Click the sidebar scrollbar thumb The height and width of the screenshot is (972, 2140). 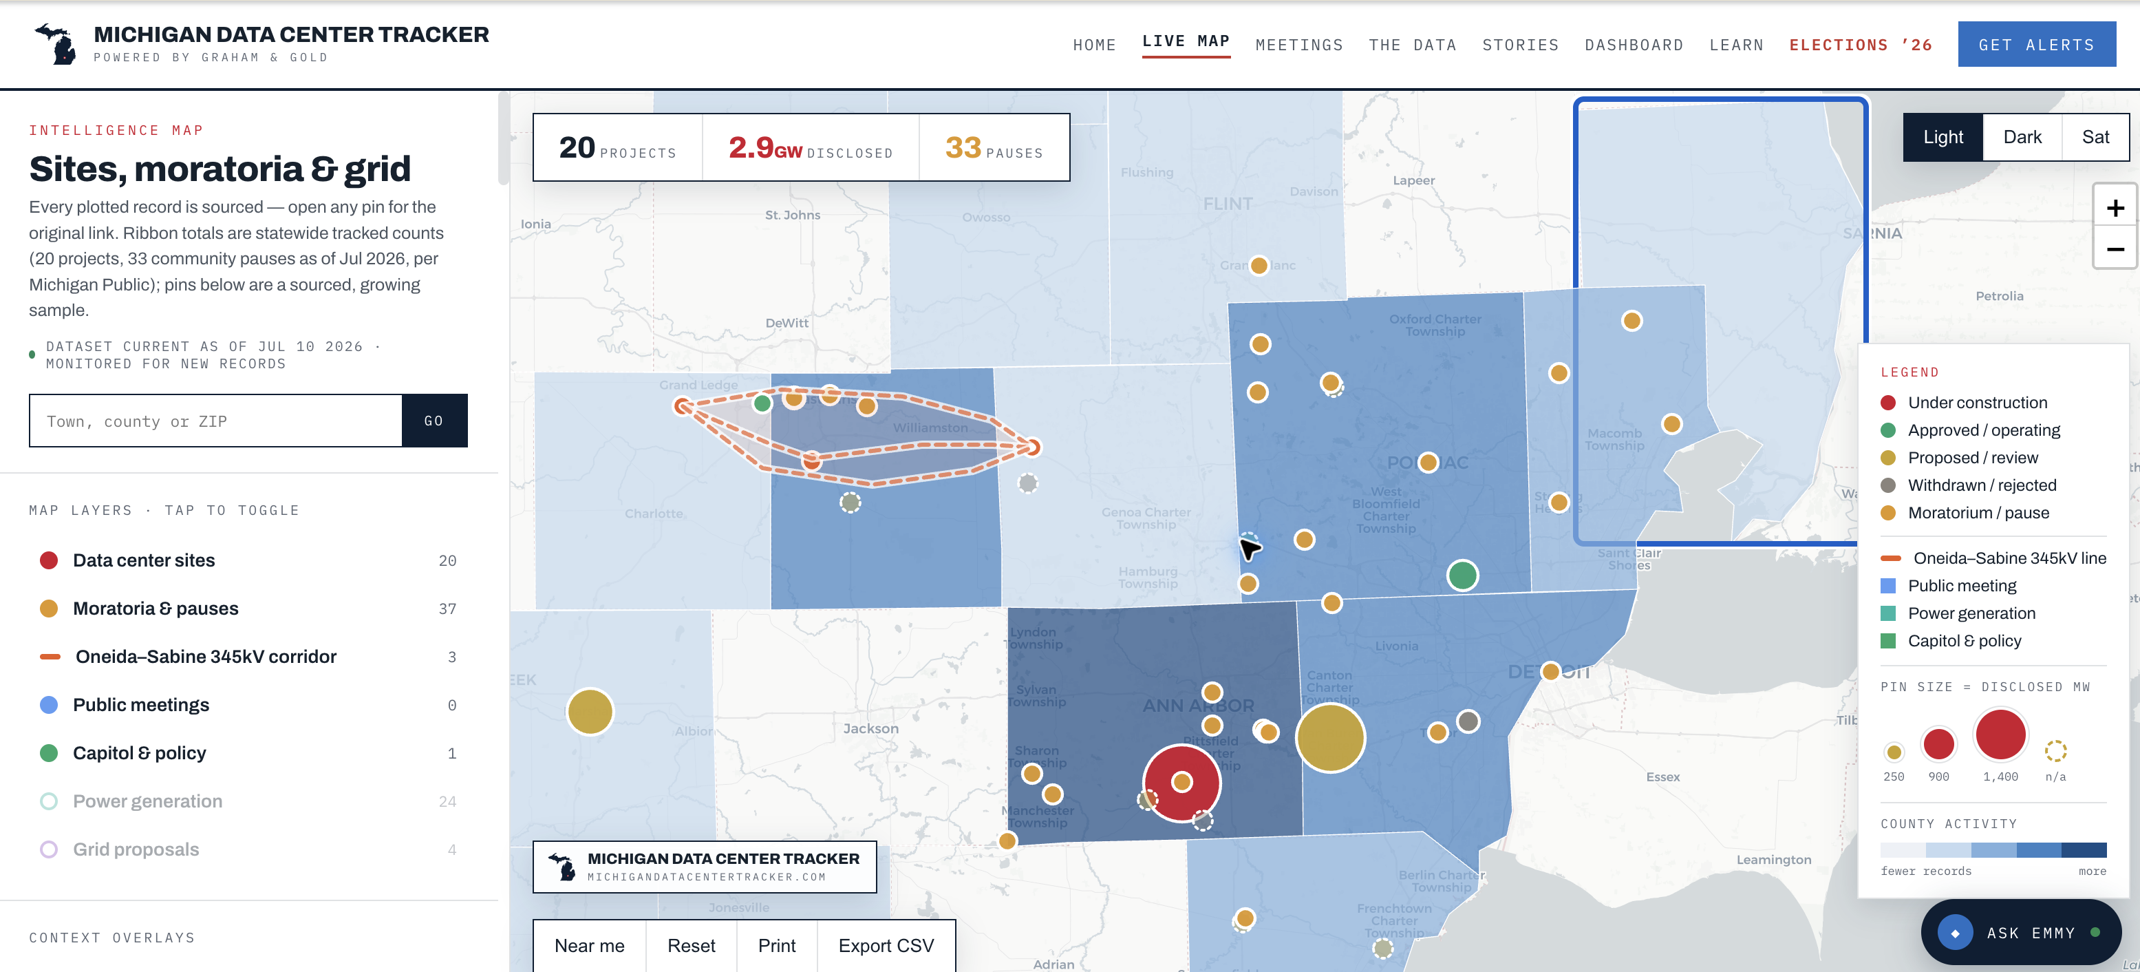pos(504,138)
